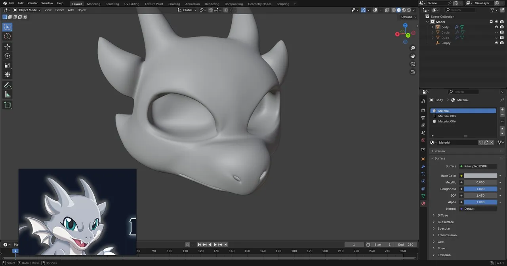
Task: Toggle snapping magnet in header
Action: click(x=211, y=10)
